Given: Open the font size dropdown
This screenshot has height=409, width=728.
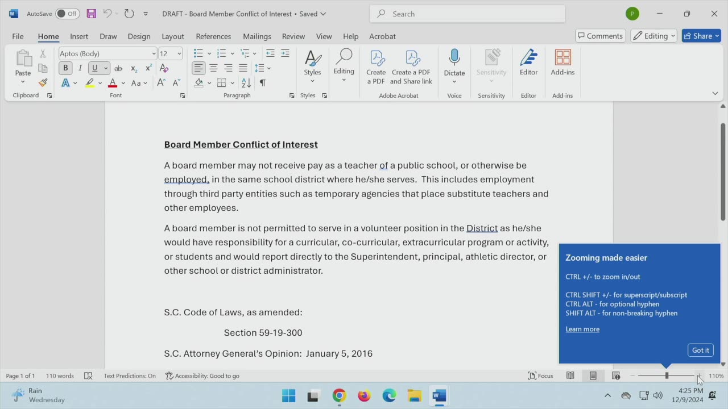Looking at the screenshot, I should click(179, 53).
